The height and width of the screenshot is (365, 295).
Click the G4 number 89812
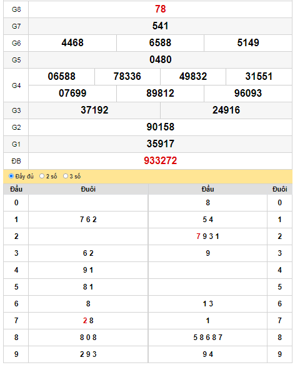[160, 94]
